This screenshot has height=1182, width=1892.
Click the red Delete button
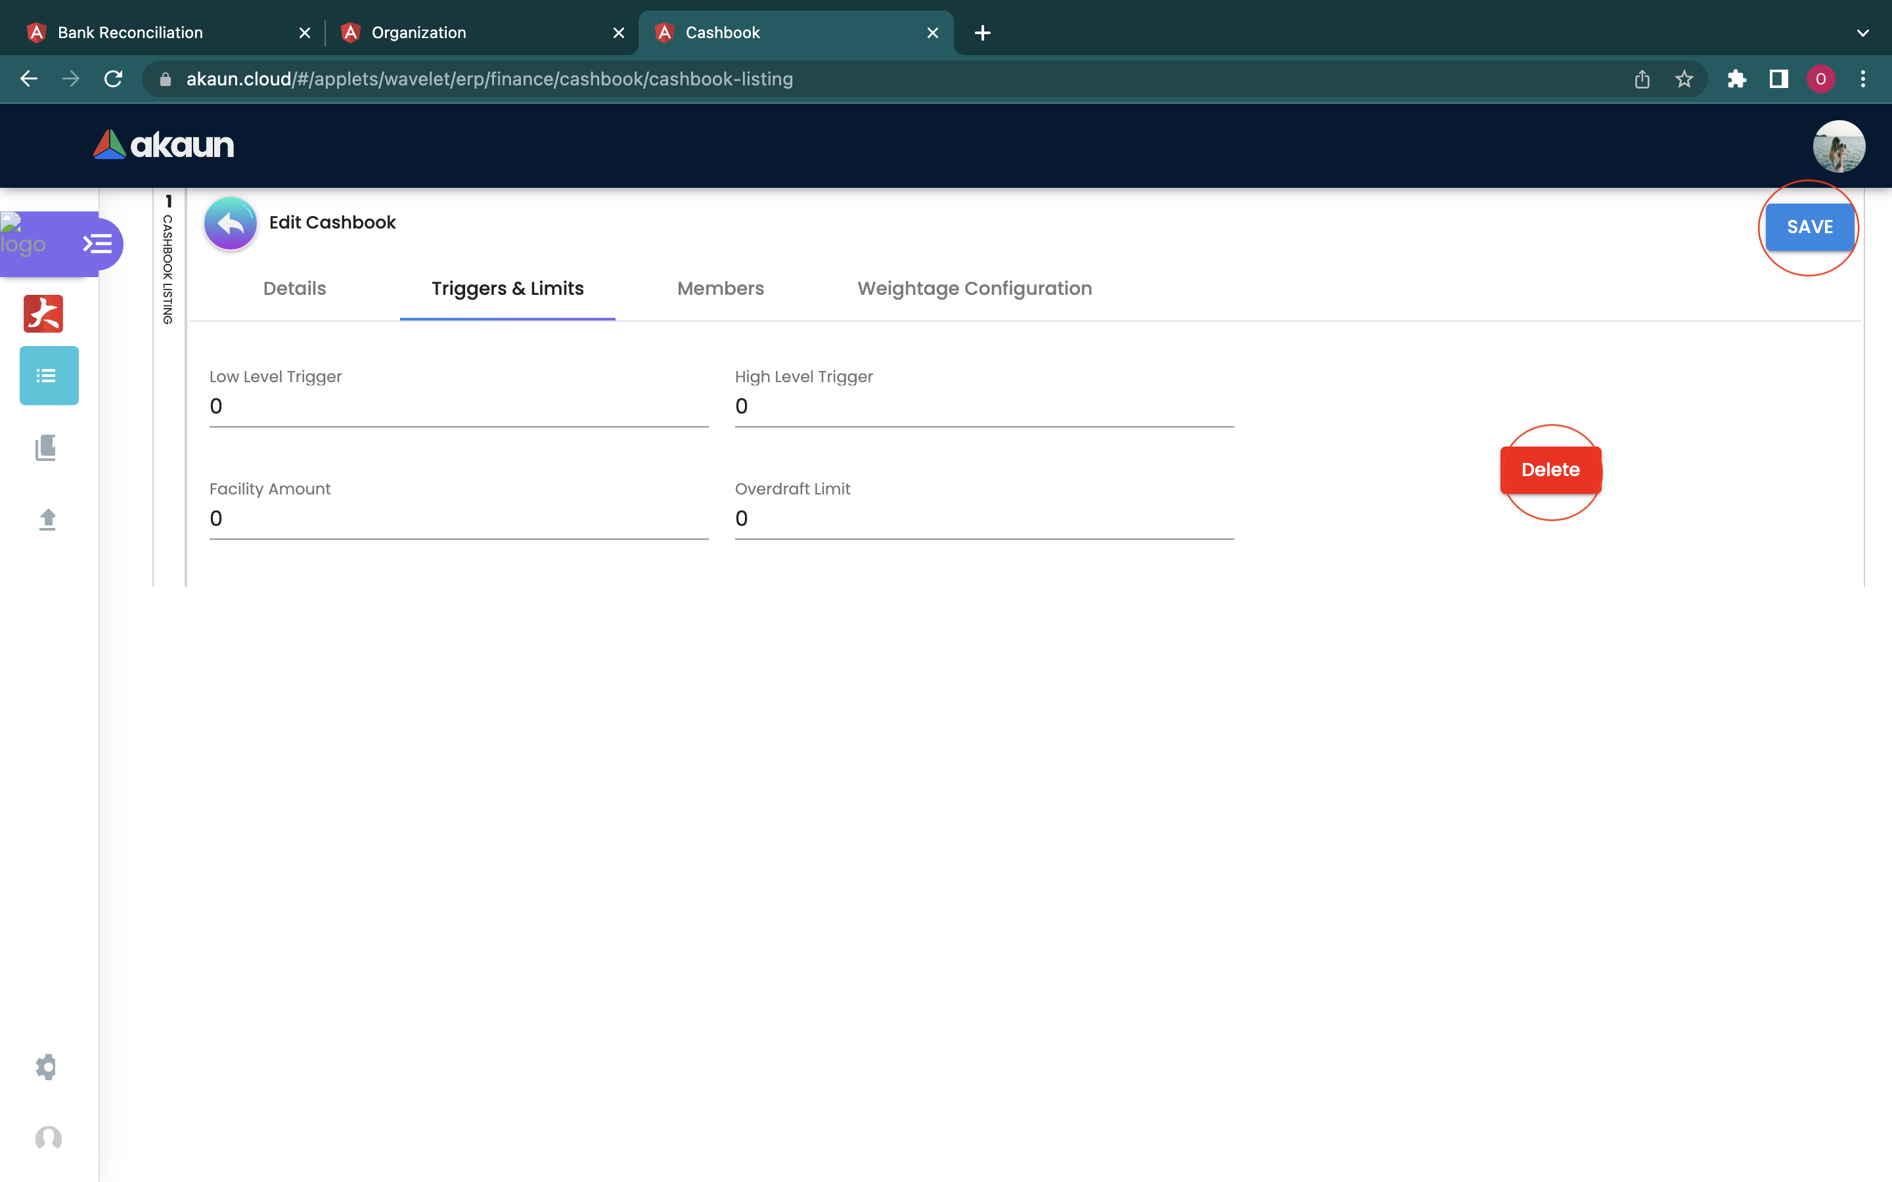click(1550, 470)
